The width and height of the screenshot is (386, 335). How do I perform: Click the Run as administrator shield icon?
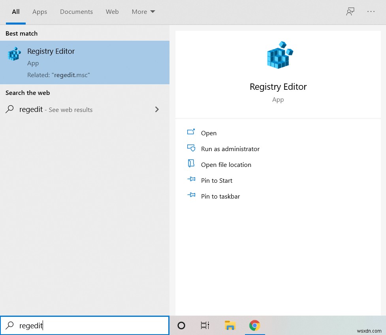coord(191,148)
